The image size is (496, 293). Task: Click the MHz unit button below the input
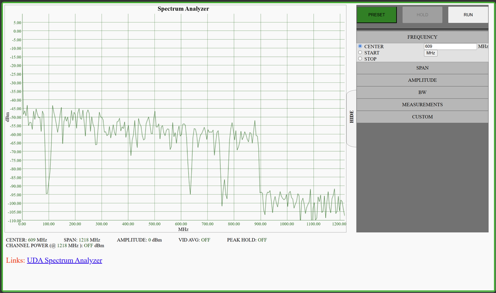click(x=430, y=53)
